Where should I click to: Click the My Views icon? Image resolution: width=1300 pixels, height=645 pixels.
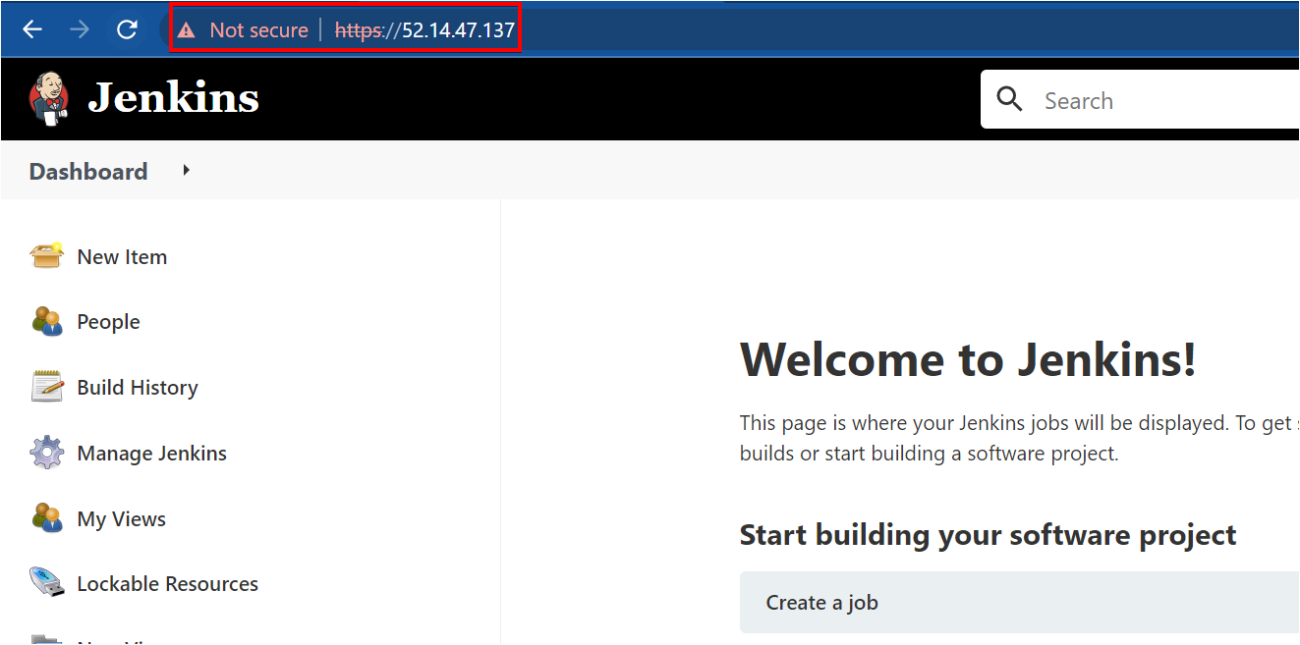(47, 517)
